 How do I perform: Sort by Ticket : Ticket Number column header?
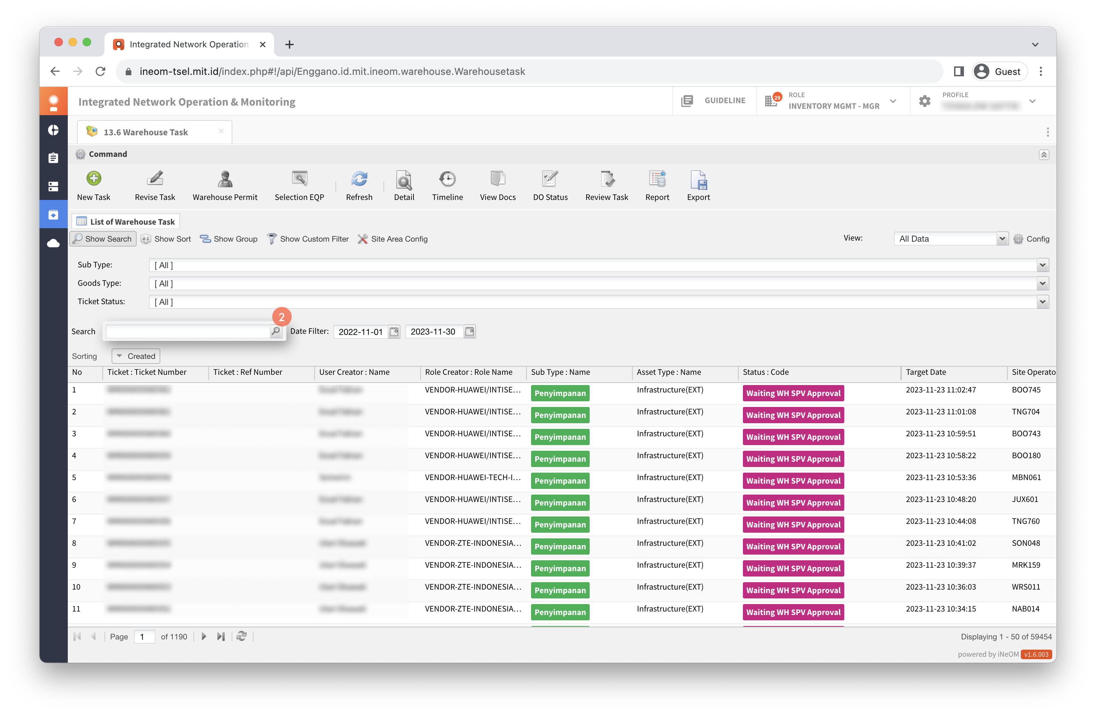click(156, 372)
